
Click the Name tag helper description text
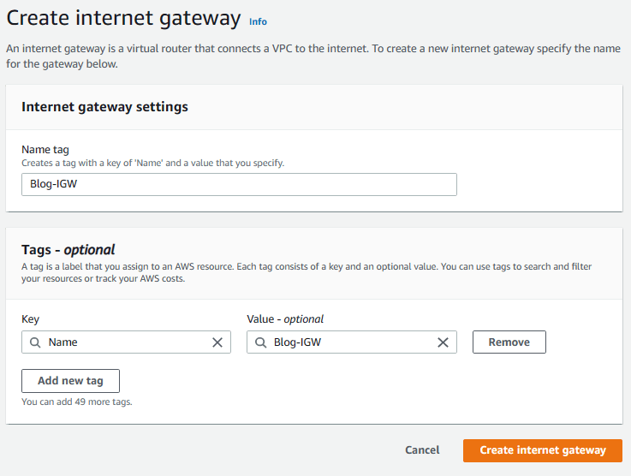tap(152, 163)
